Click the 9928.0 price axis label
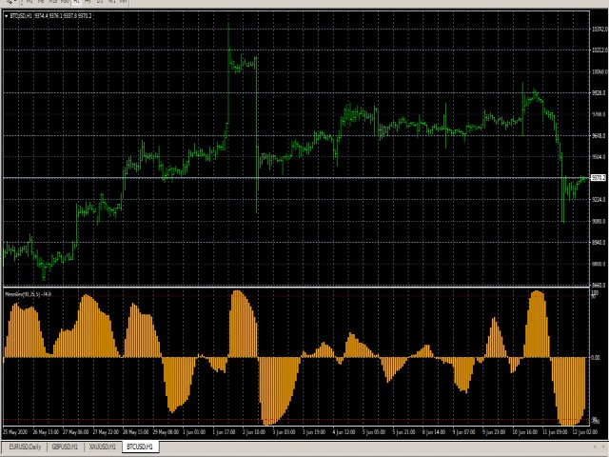Image resolution: width=609 pixels, height=457 pixels. pyautogui.click(x=599, y=93)
